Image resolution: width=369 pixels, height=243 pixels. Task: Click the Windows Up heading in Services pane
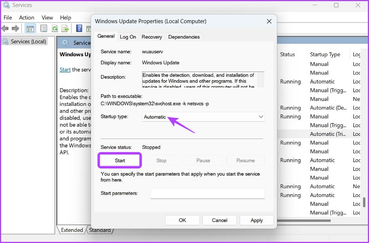pyautogui.click(x=75, y=54)
